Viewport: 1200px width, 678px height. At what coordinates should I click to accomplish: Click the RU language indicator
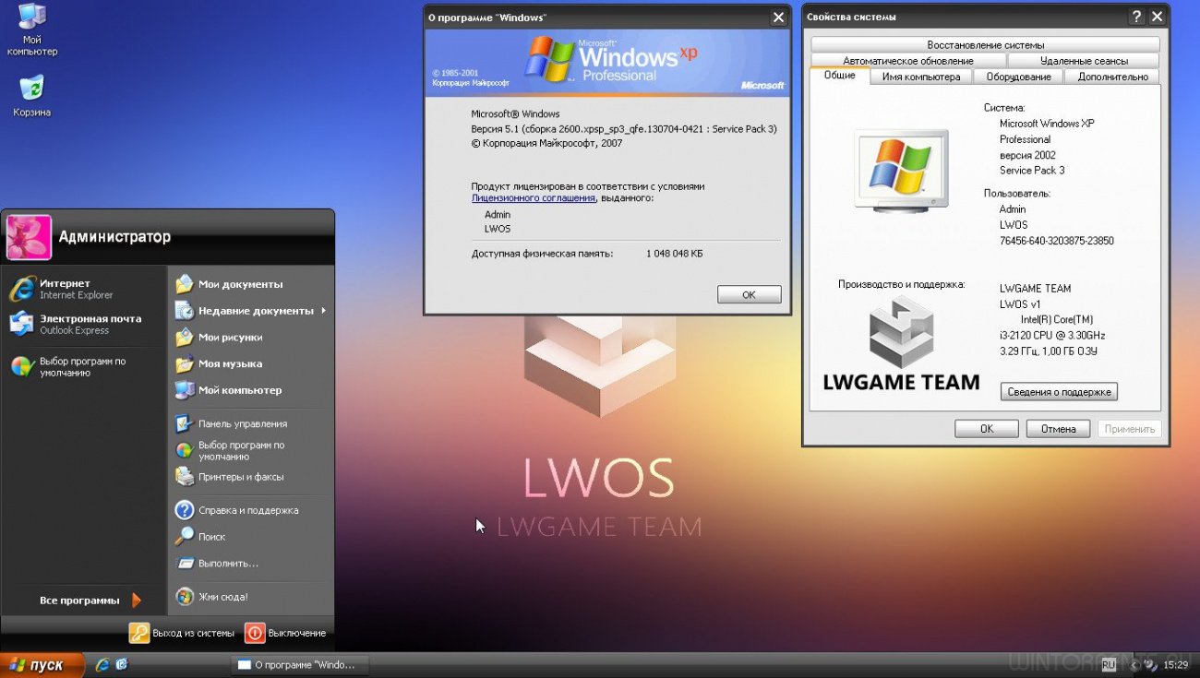click(1109, 664)
